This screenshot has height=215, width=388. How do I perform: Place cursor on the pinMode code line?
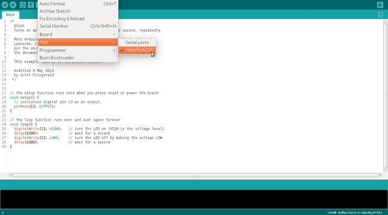[x=35, y=106]
